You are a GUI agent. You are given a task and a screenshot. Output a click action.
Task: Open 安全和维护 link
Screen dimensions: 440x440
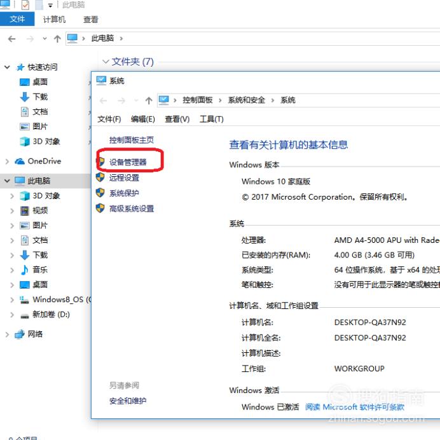[x=128, y=401]
